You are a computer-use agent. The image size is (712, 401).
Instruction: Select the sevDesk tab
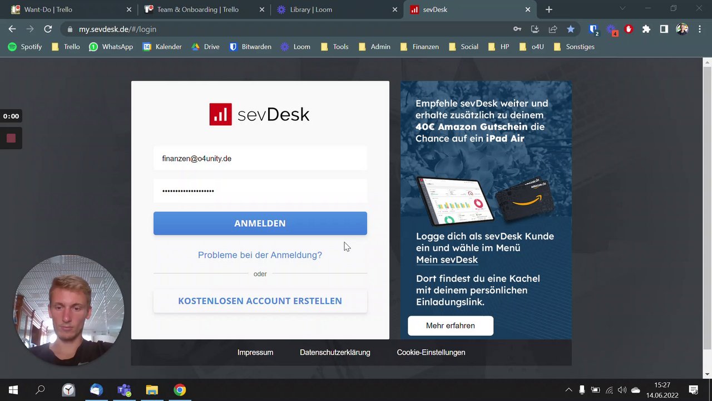point(471,9)
